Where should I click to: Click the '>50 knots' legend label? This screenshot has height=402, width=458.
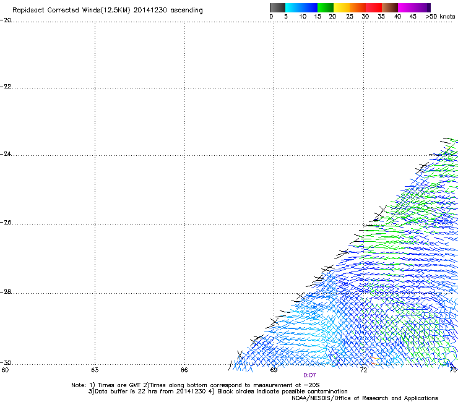pos(440,17)
